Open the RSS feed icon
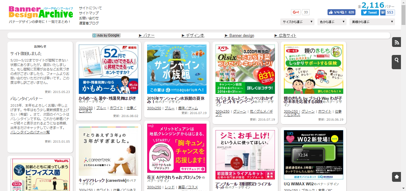Viewport: 406px width, 191px height. [x=396, y=42]
